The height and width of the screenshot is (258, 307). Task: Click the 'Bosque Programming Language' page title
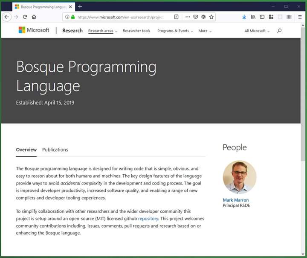click(x=86, y=76)
